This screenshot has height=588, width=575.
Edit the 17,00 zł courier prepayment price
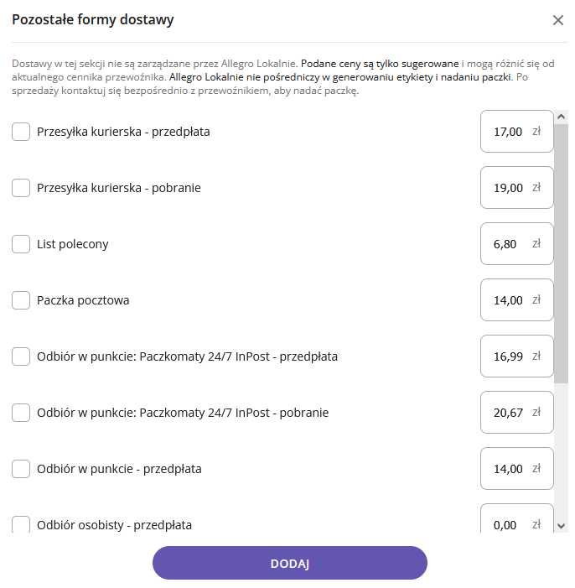pyautogui.click(x=509, y=132)
